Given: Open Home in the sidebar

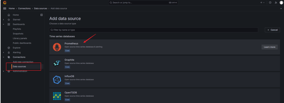Looking at the screenshot, I should click(x=16, y=15).
